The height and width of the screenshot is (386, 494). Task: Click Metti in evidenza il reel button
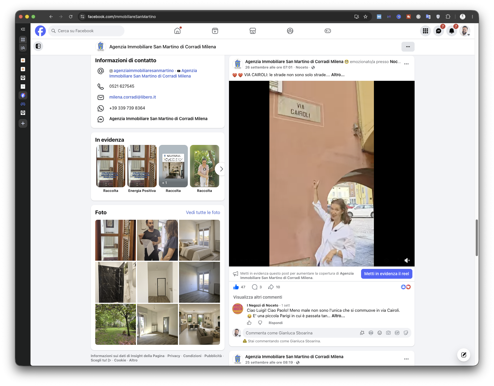(x=386, y=274)
